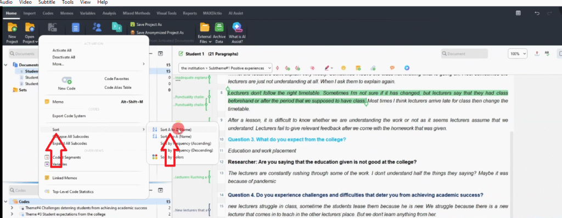Screen dimensions: 562x218
Task: Select the highlighter color coding tool
Action: 327,68
